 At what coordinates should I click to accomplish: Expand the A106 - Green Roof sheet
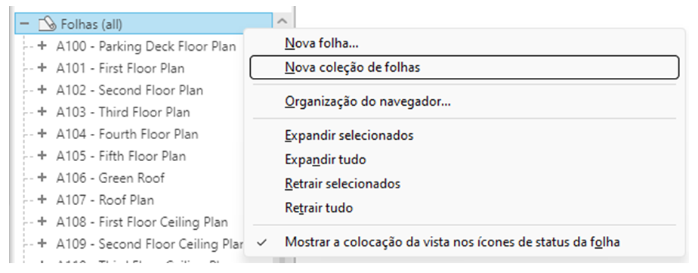[x=42, y=178]
